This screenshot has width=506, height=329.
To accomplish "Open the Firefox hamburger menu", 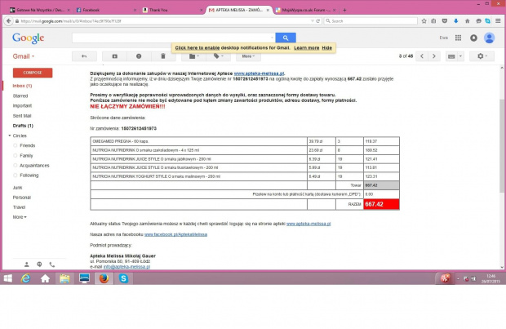I will [499, 21].
